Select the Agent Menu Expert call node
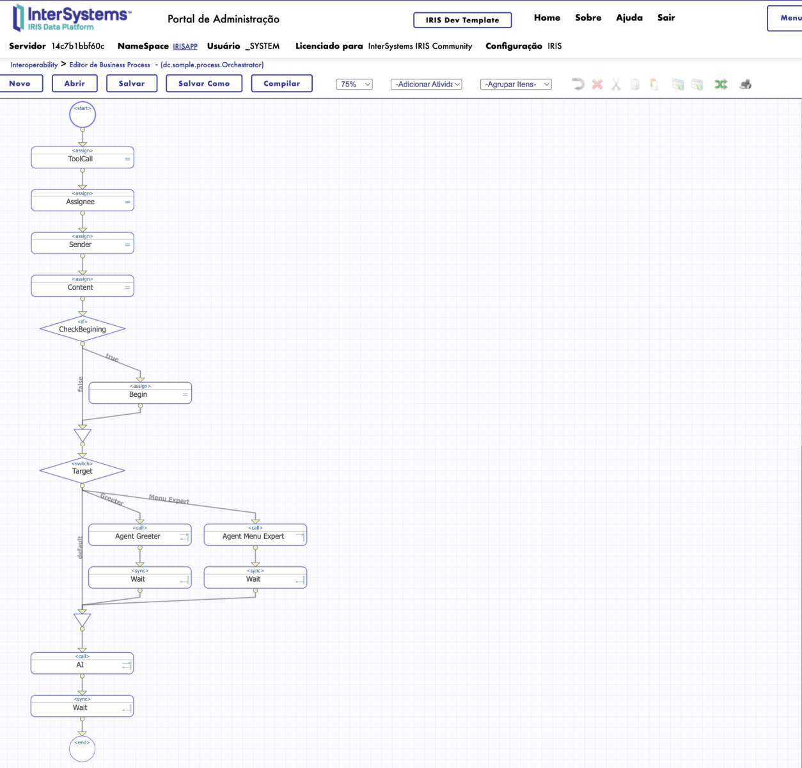 tap(255, 536)
